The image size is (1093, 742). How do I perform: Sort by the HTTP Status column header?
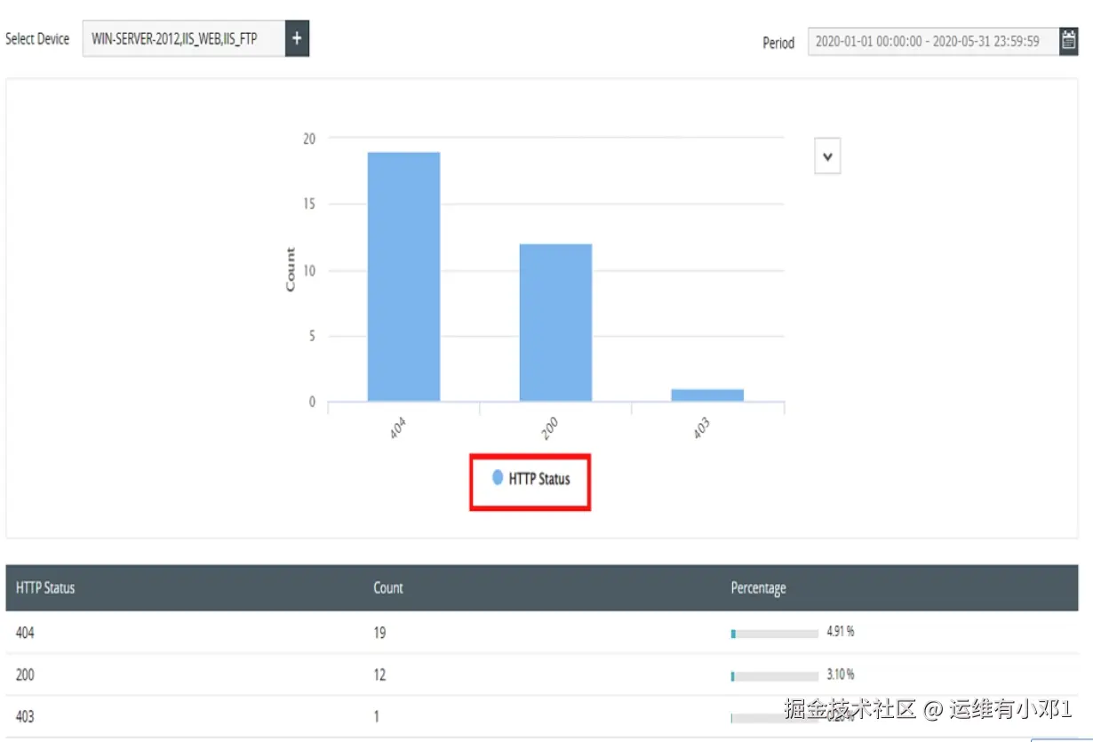coord(45,588)
